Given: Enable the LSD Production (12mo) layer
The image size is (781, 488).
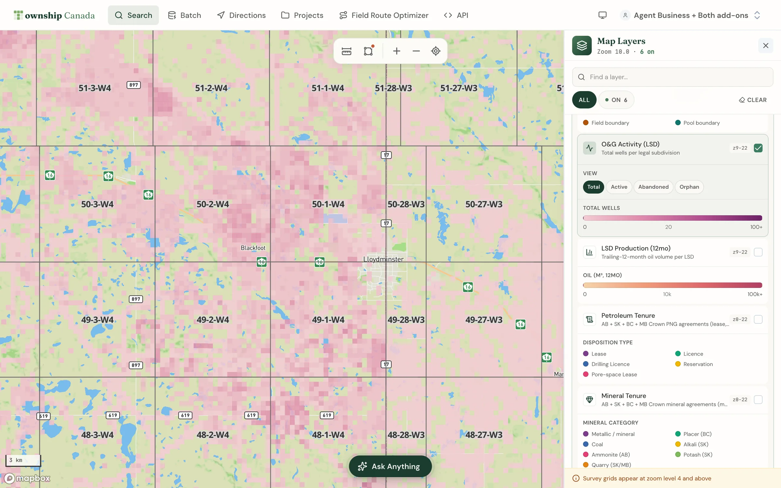Looking at the screenshot, I should pyautogui.click(x=758, y=252).
